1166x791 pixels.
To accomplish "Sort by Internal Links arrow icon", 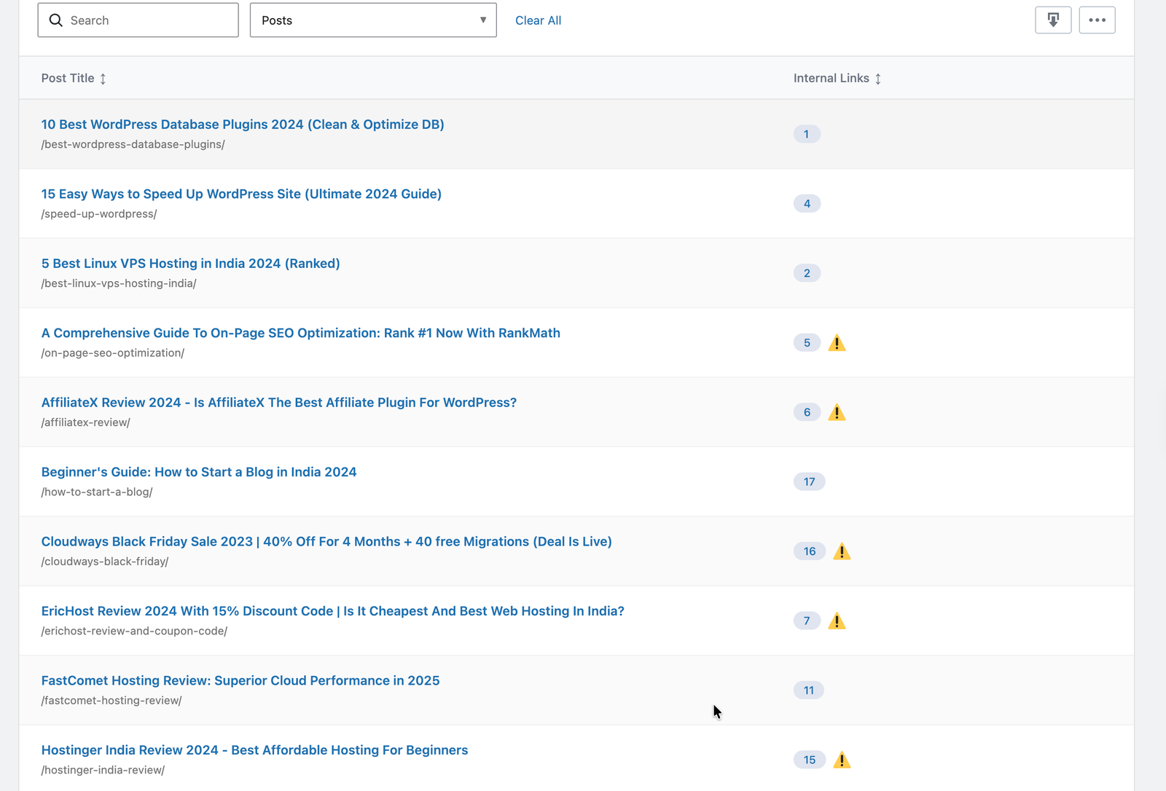I will (x=878, y=79).
